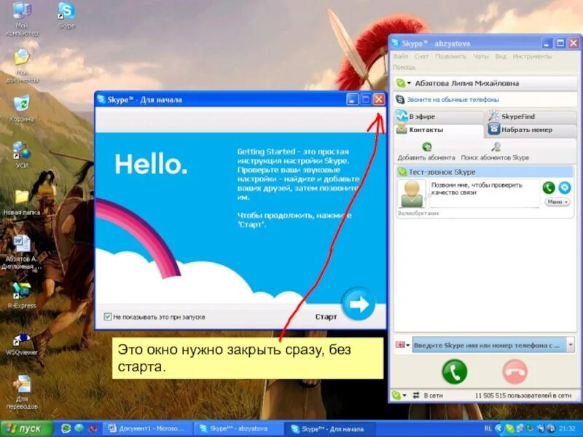Call the Skype test contact with green phone icon
Viewport: 583px width, 437px height.
(x=549, y=188)
